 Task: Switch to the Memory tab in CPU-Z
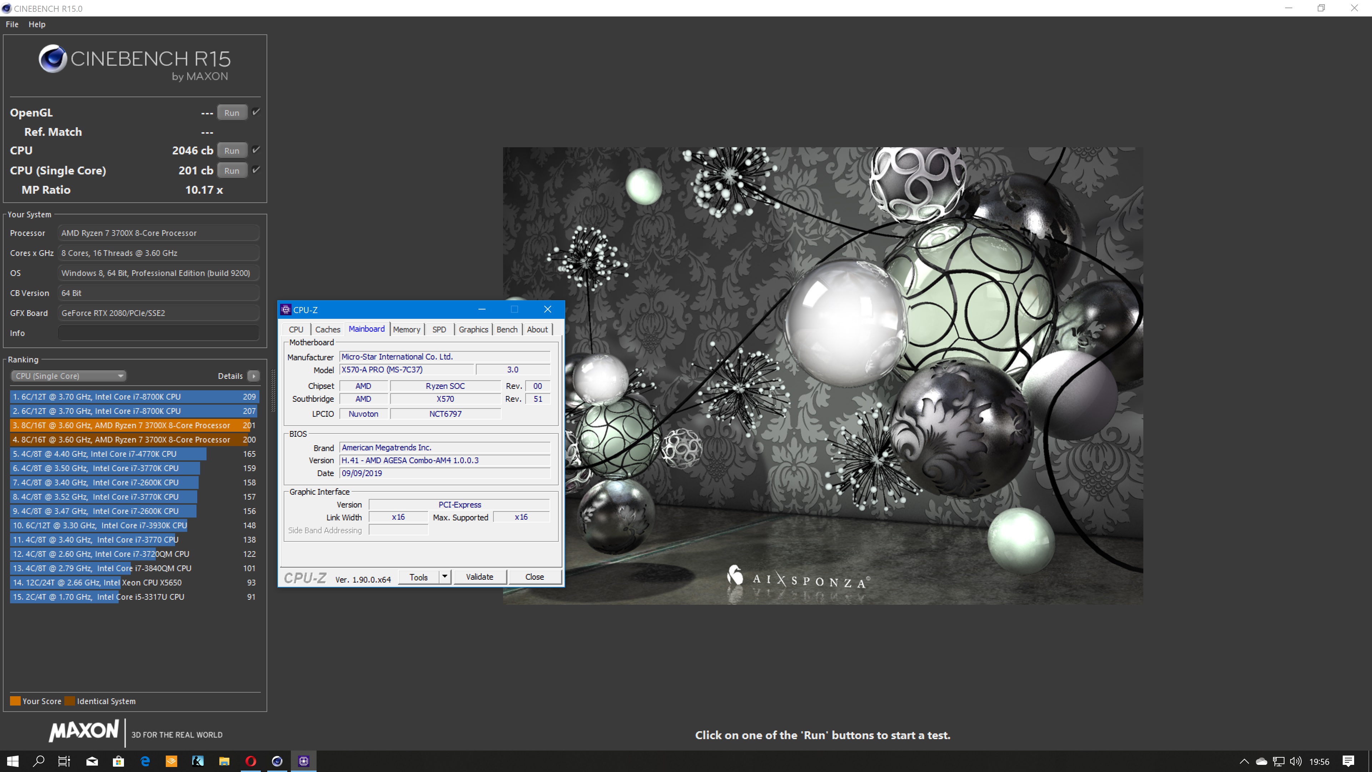point(406,329)
